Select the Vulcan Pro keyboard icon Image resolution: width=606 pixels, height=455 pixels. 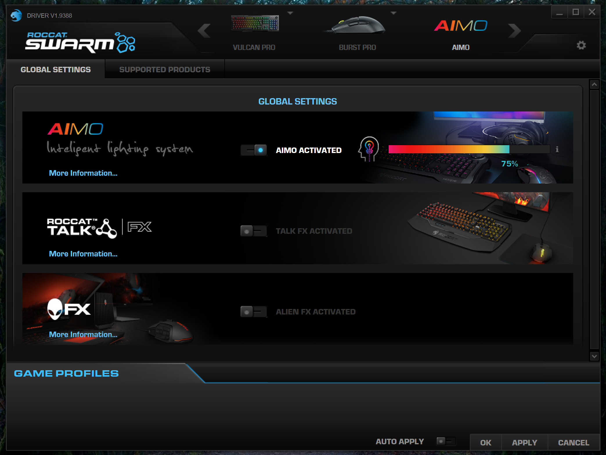point(255,23)
